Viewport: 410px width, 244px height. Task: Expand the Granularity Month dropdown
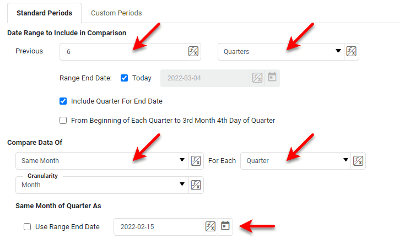point(102,185)
